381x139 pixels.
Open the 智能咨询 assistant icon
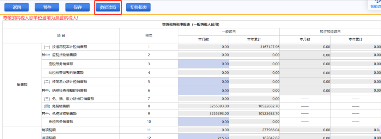click(375, 4)
